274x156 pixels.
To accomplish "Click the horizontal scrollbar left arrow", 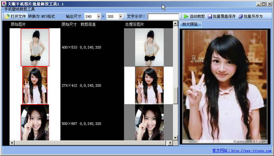I will 12,143.
